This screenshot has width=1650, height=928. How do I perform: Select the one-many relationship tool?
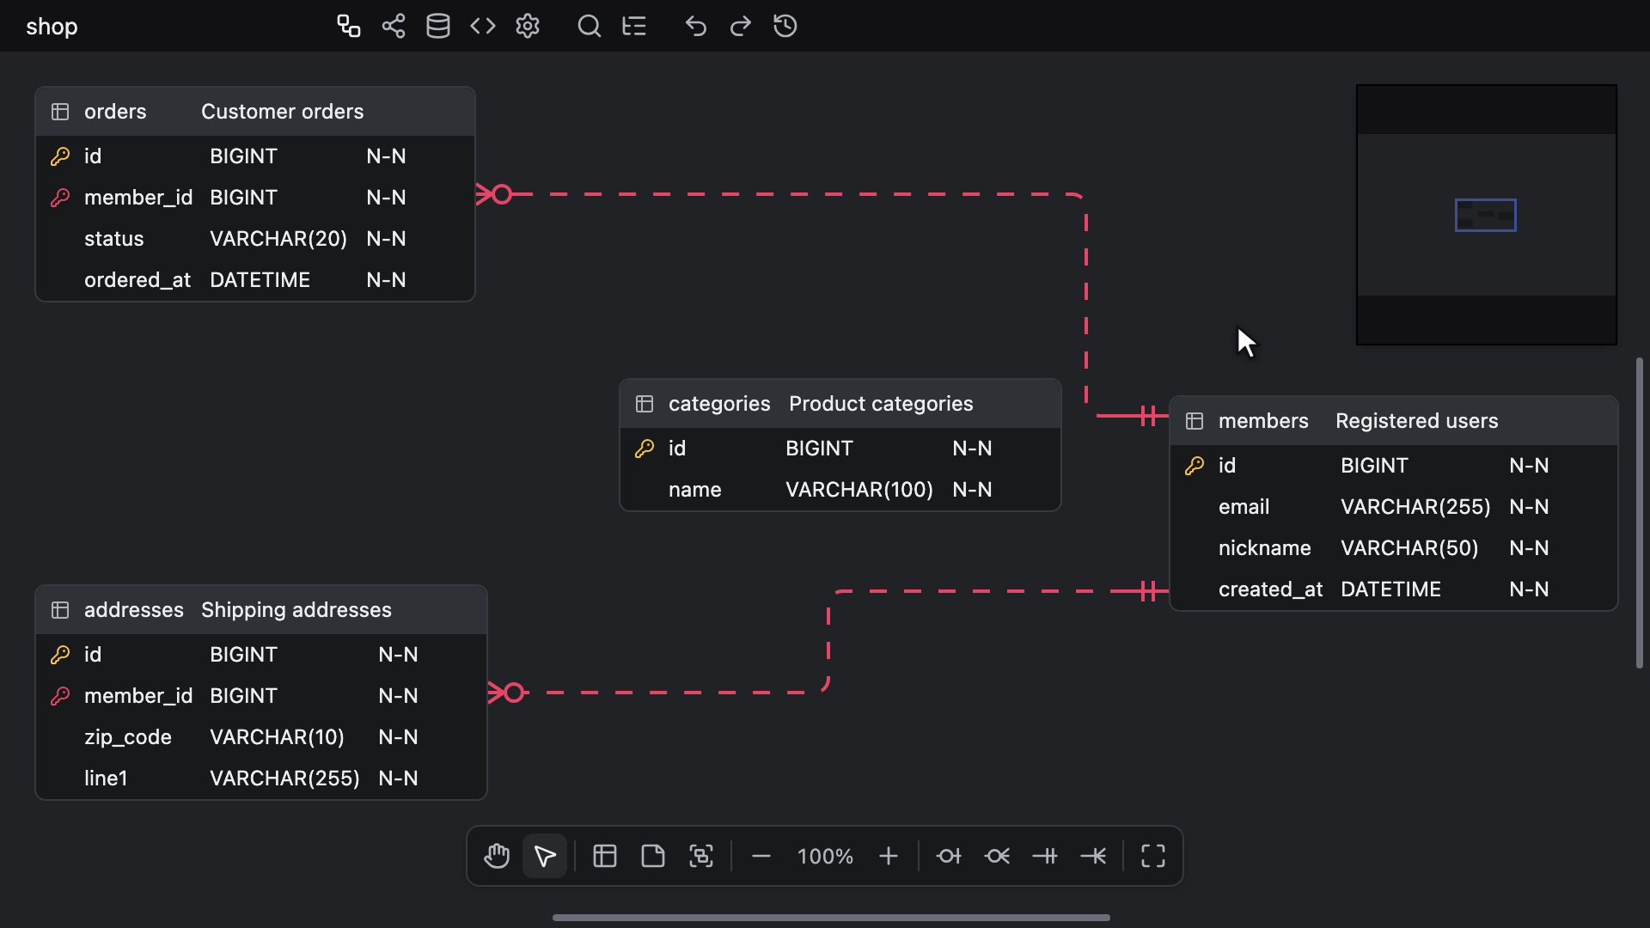(1093, 856)
